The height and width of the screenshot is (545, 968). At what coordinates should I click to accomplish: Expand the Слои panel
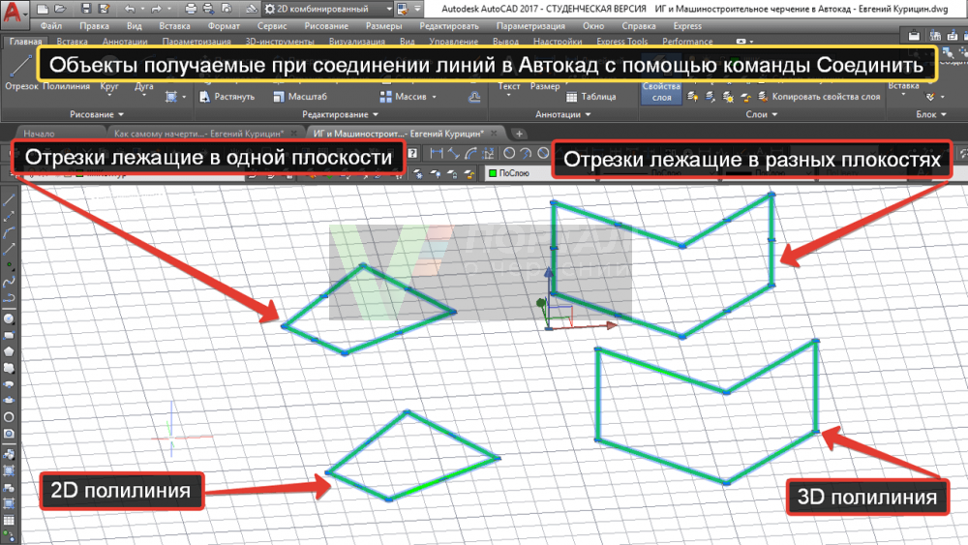tap(761, 114)
